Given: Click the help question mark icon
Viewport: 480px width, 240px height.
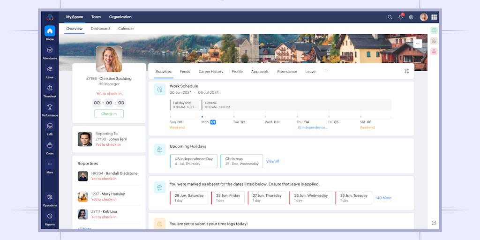Looking at the screenshot, I should (x=434, y=223).
